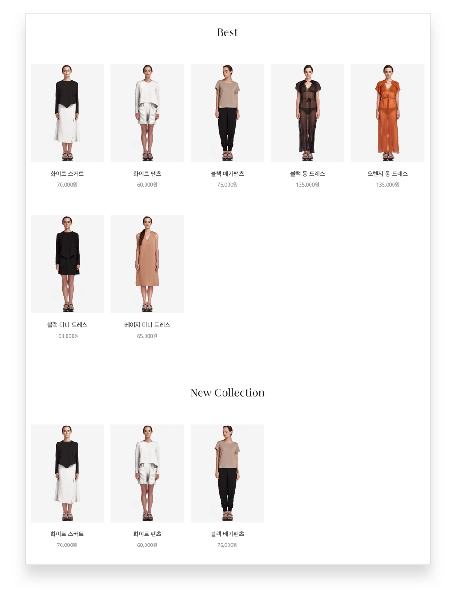Click the 베이지 미니 드레스 product name link
Viewport: 456px width, 603px height.
coord(147,325)
